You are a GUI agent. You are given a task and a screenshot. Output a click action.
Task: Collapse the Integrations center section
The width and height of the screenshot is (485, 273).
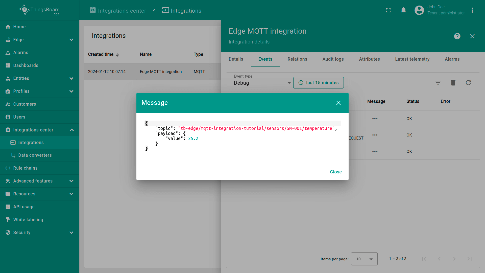(x=71, y=130)
